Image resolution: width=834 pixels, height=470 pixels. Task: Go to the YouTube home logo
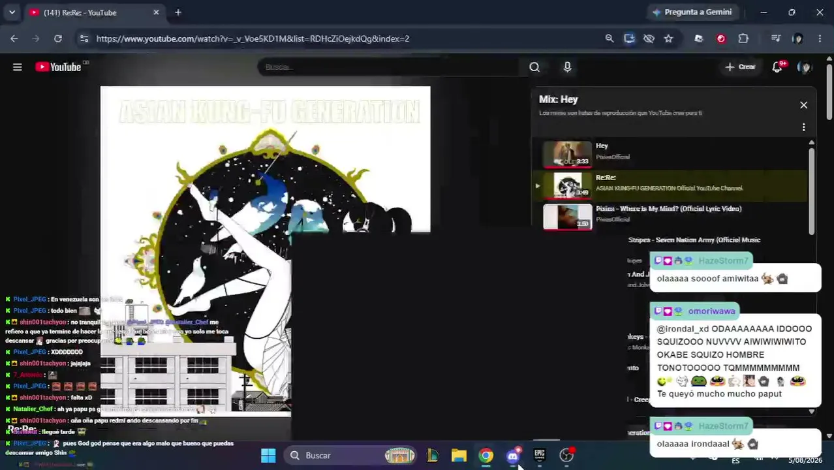tap(59, 67)
